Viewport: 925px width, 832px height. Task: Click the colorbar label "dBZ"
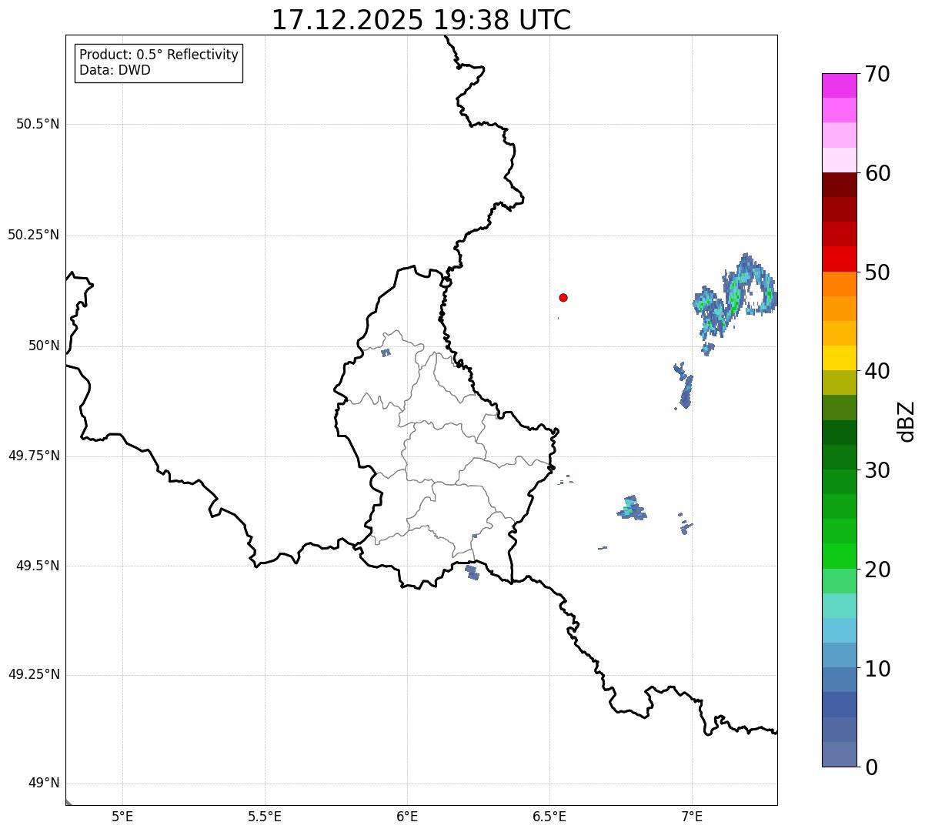pyautogui.click(x=907, y=421)
